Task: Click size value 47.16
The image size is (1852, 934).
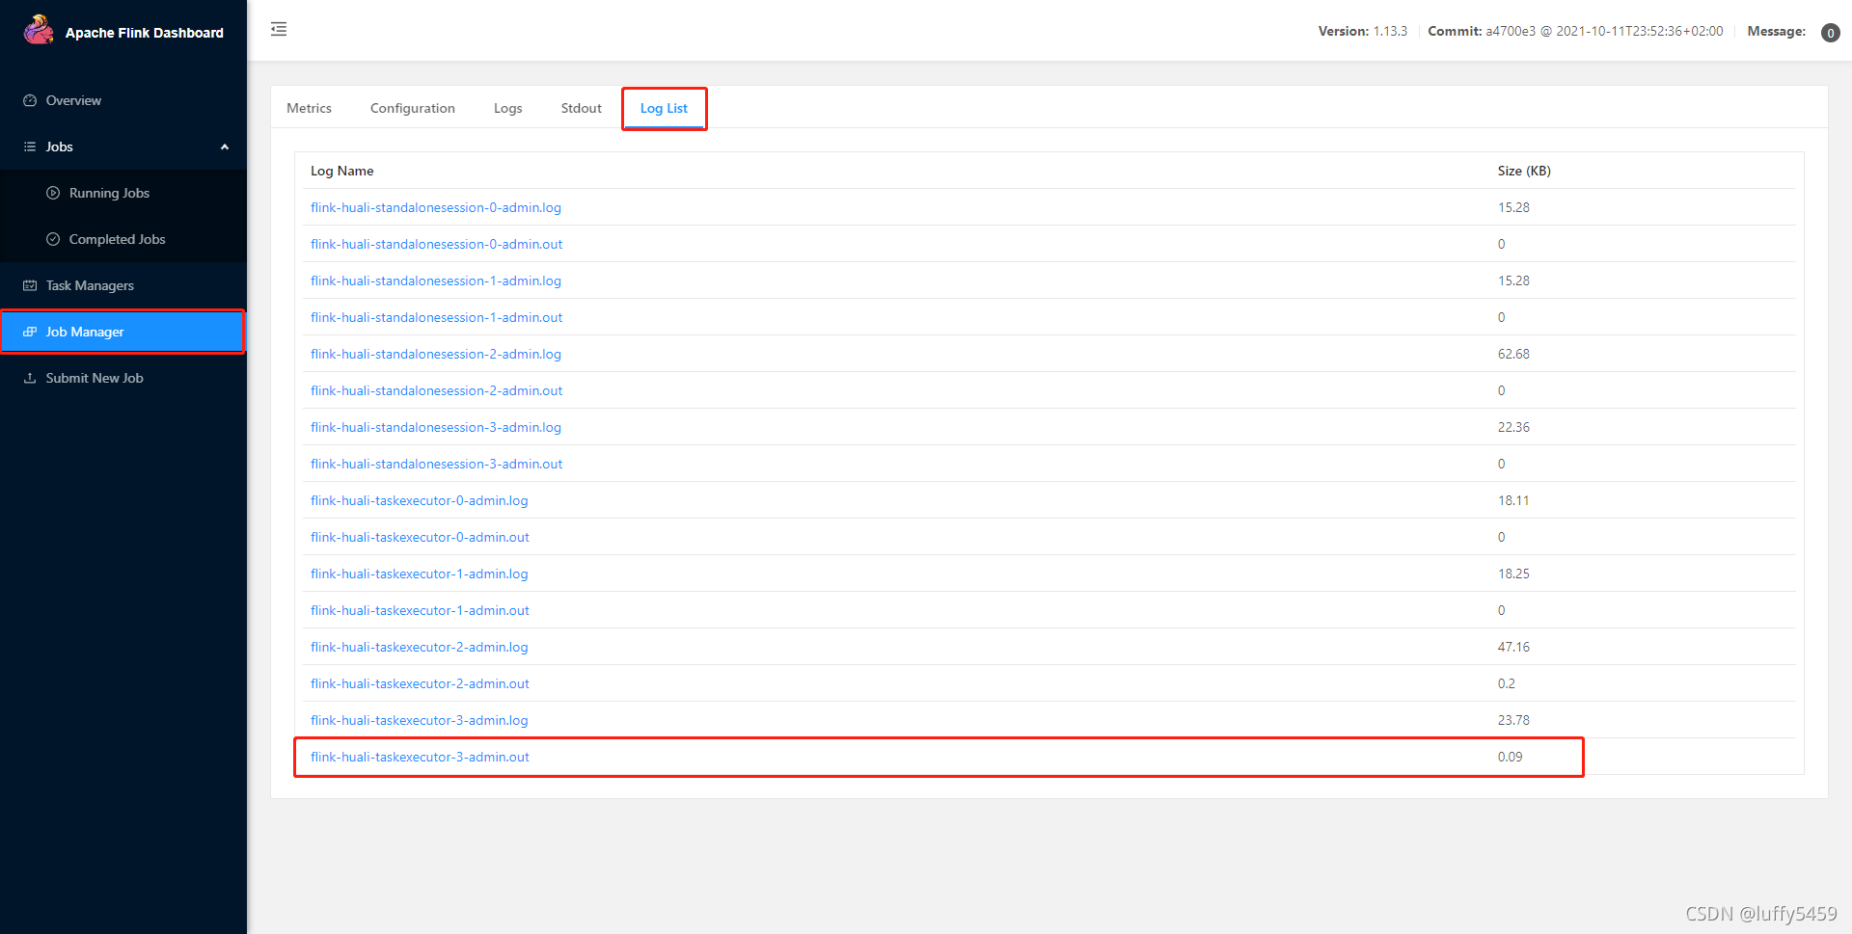Action: pyautogui.click(x=1513, y=647)
